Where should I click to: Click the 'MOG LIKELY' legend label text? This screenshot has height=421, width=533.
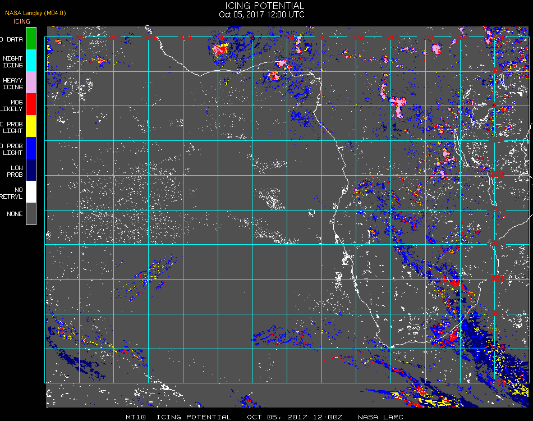point(12,106)
